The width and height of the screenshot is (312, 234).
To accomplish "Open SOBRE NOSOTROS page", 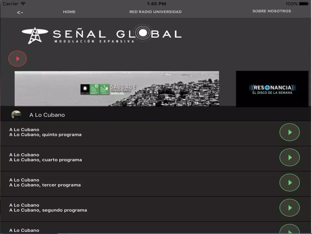I will (272, 11).
